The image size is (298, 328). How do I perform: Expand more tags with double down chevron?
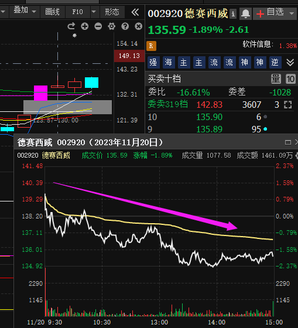coord(290,62)
